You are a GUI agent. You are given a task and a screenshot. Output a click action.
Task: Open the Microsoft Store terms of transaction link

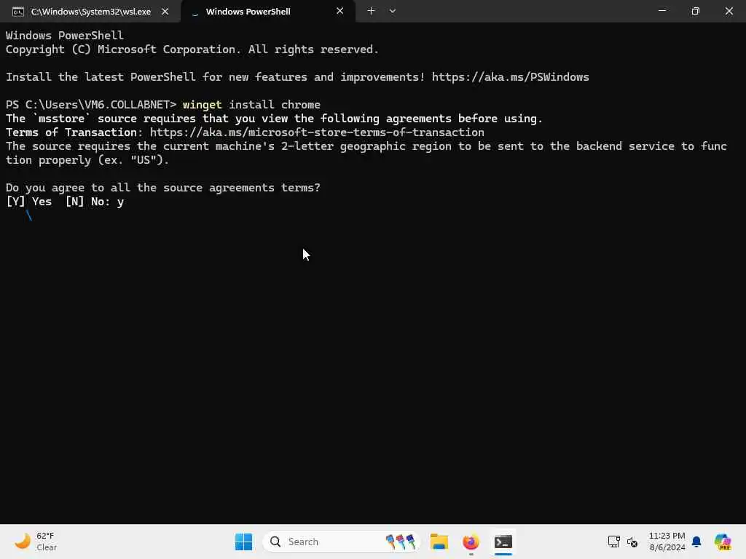317,132
